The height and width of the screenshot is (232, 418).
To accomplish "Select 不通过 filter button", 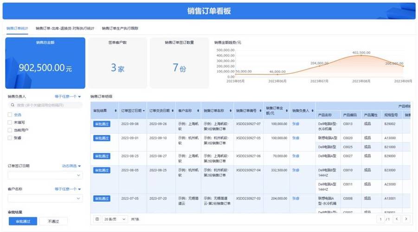I will [53, 221].
